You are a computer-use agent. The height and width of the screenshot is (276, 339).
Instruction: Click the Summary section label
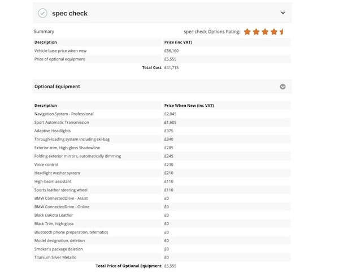point(44,32)
